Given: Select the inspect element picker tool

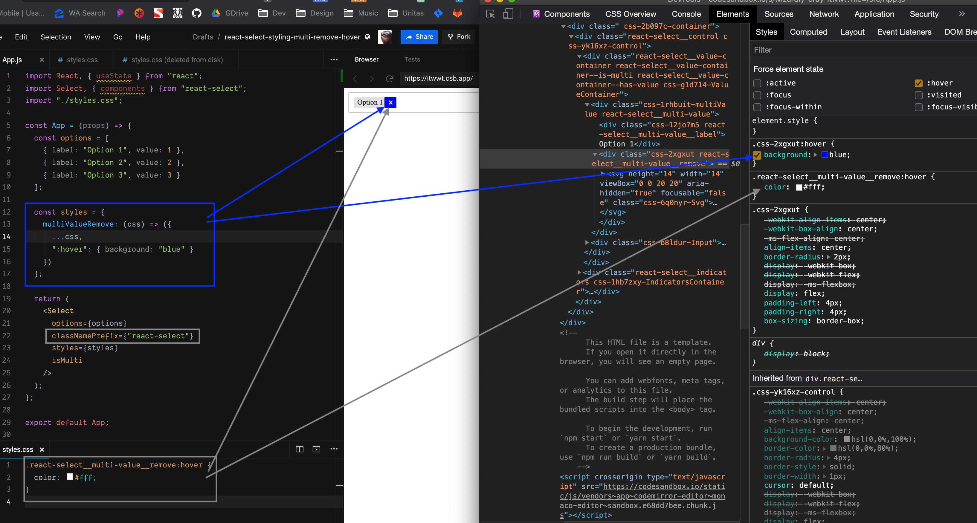Looking at the screenshot, I should [x=490, y=14].
